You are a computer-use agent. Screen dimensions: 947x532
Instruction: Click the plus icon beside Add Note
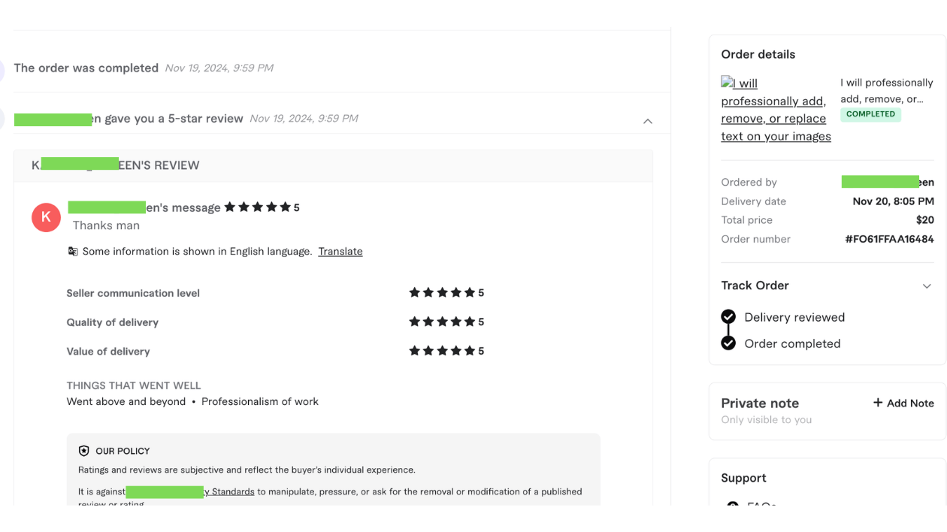(x=877, y=403)
